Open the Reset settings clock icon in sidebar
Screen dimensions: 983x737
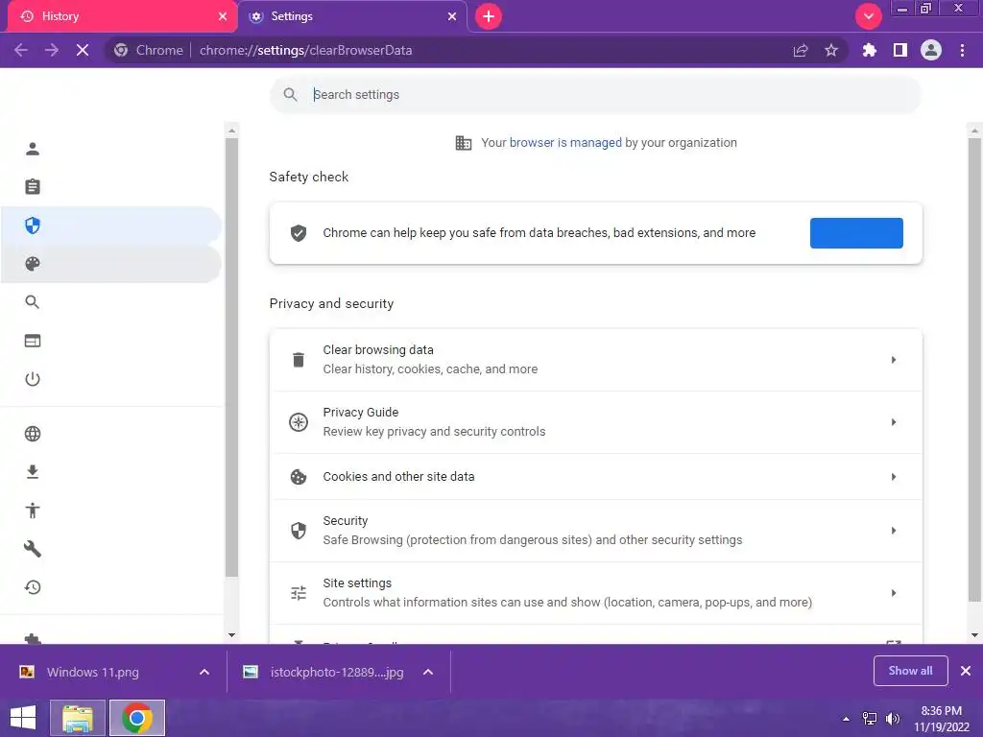click(33, 587)
